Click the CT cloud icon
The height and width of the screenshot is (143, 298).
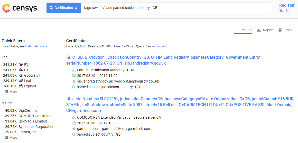point(21,70)
